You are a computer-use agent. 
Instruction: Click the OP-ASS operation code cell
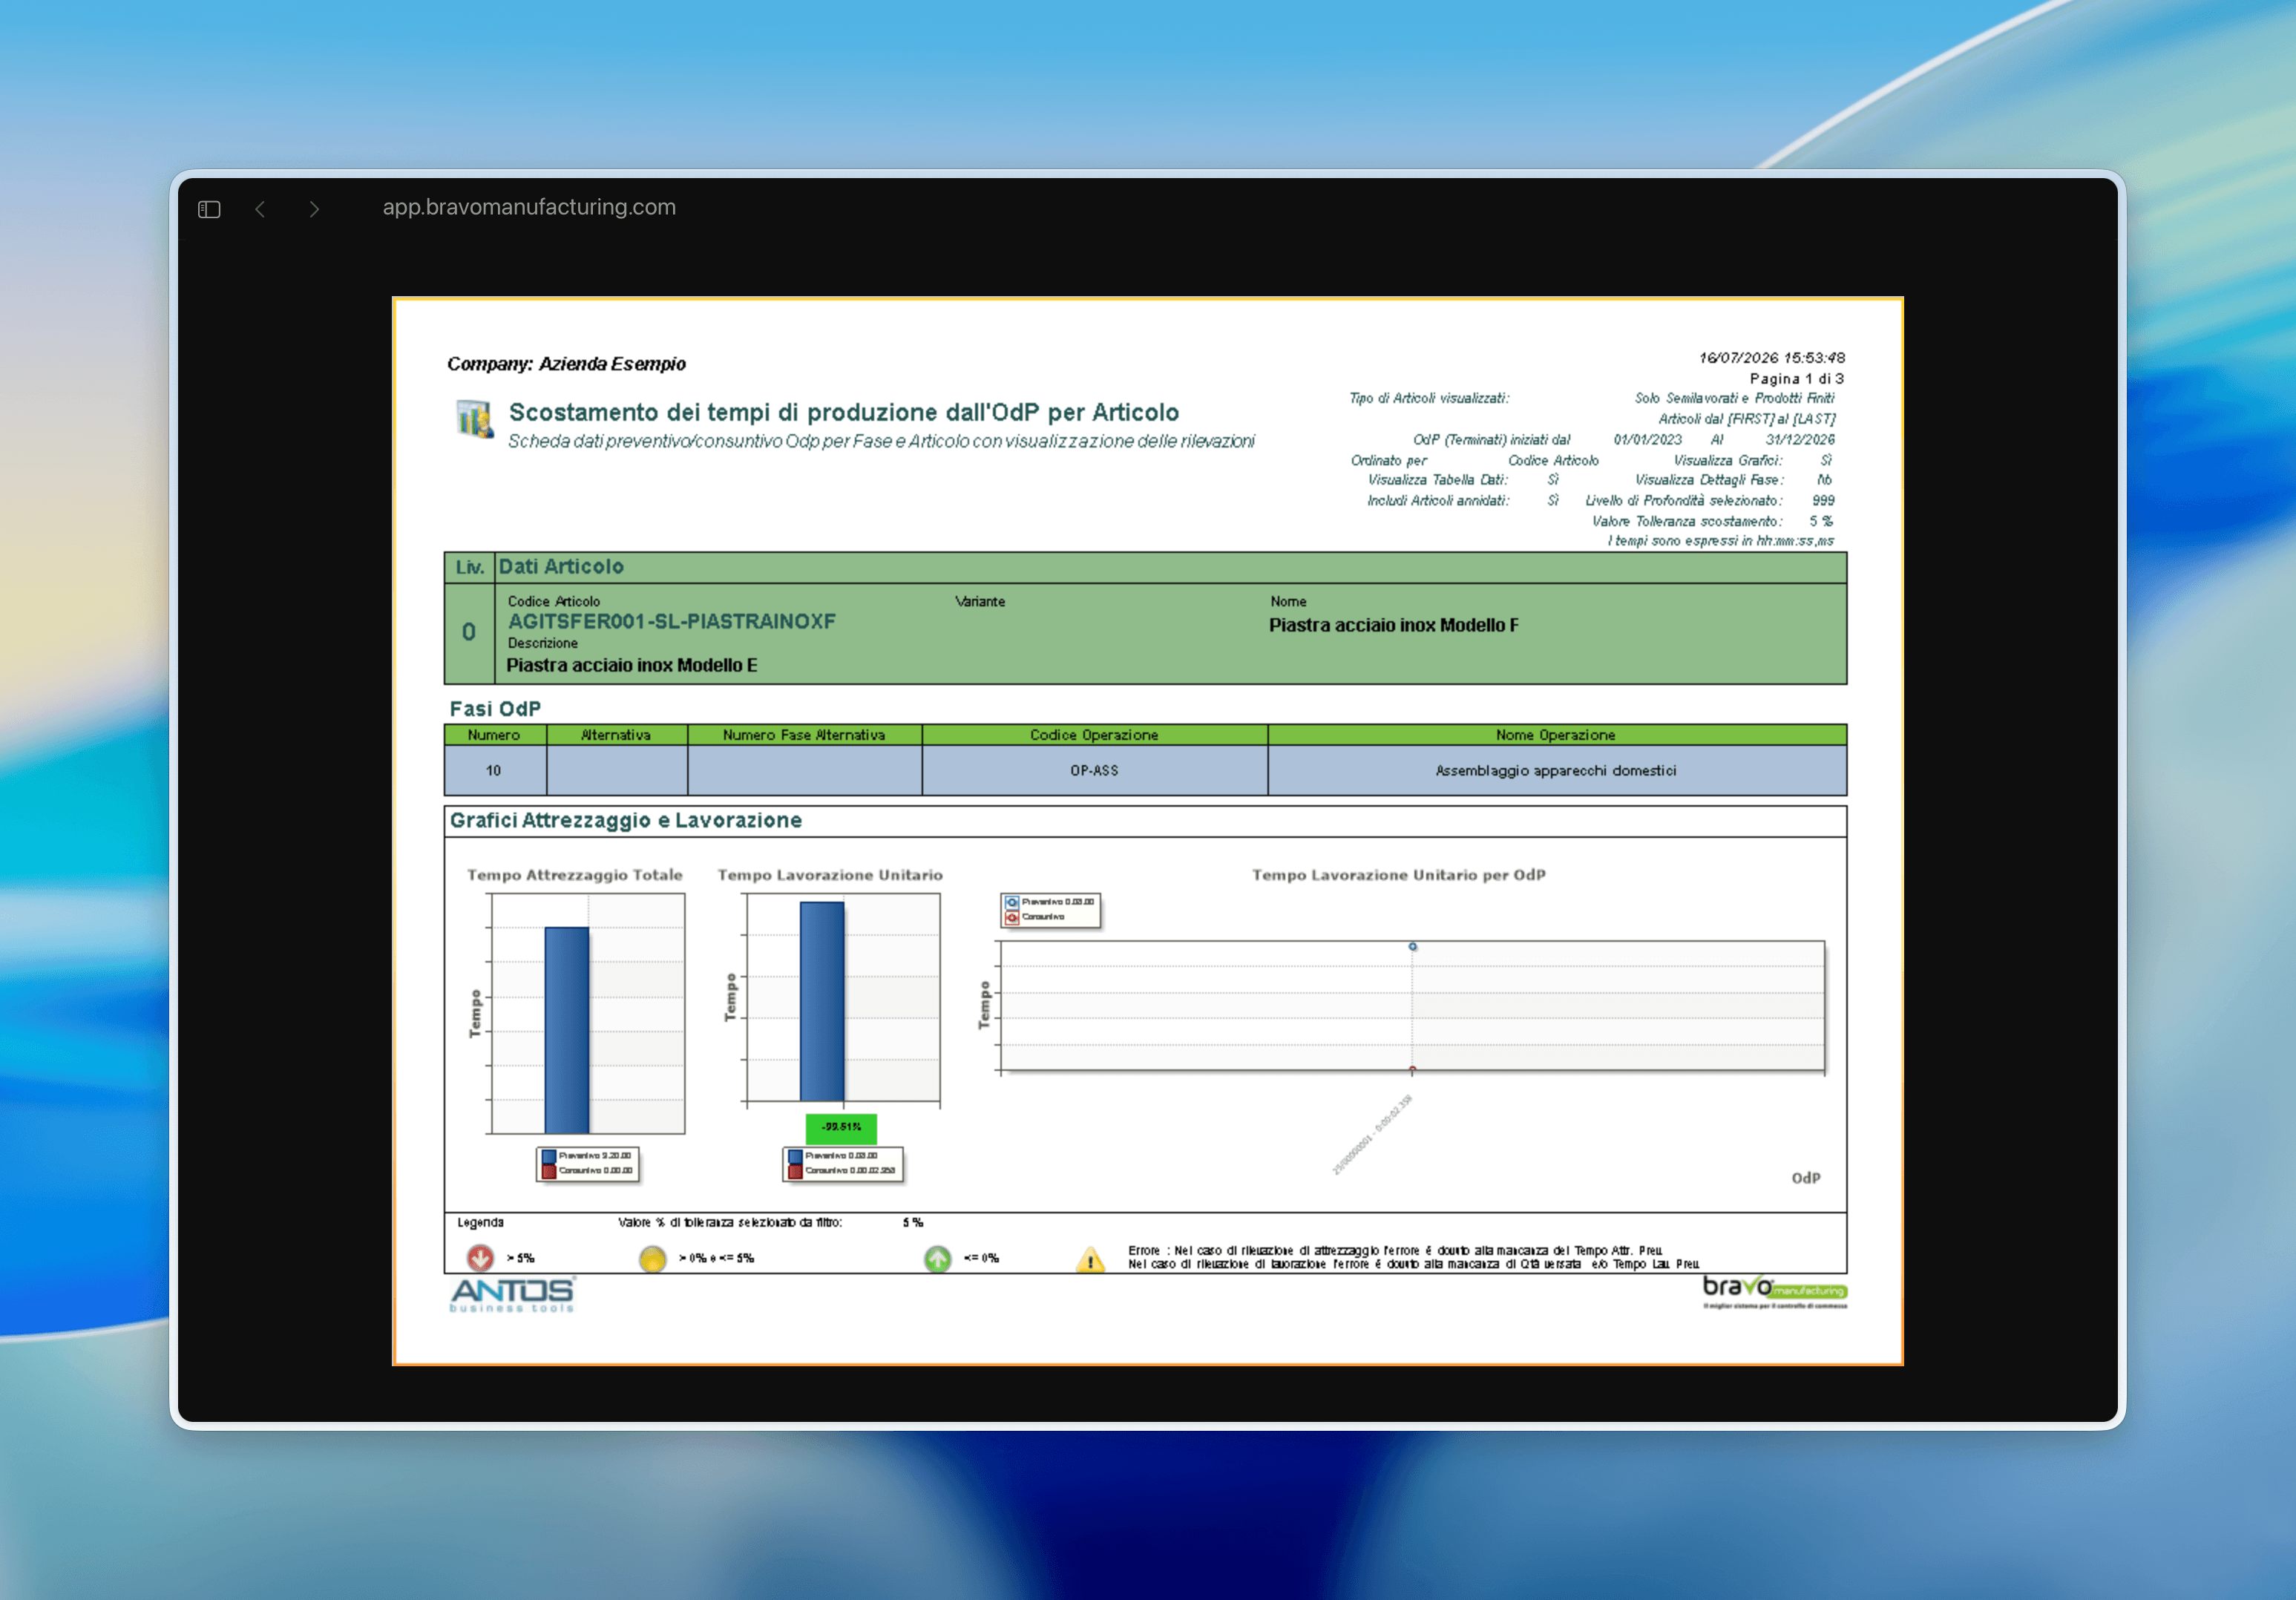click(1094, 771)
